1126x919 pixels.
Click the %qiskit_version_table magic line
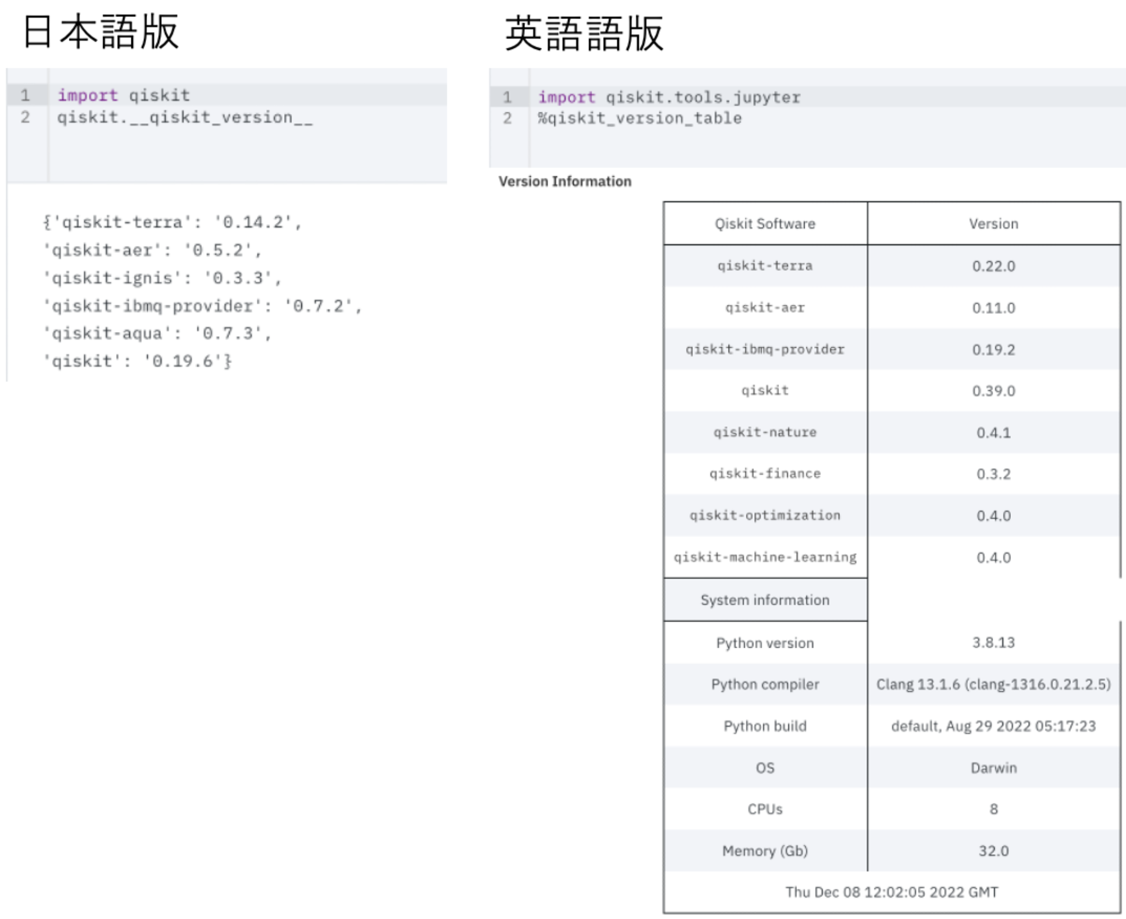coord(640,118)
